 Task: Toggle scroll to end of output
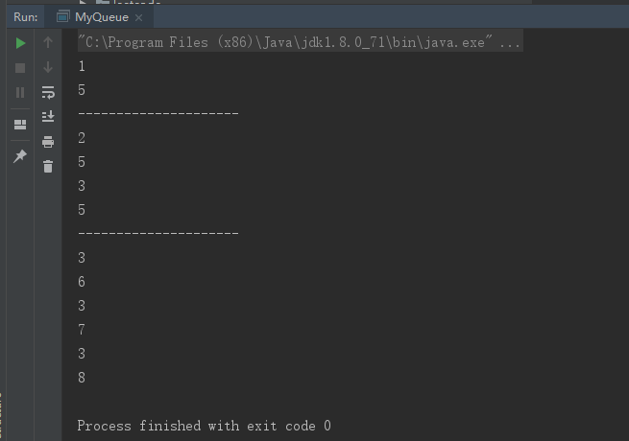coord(48,116)
